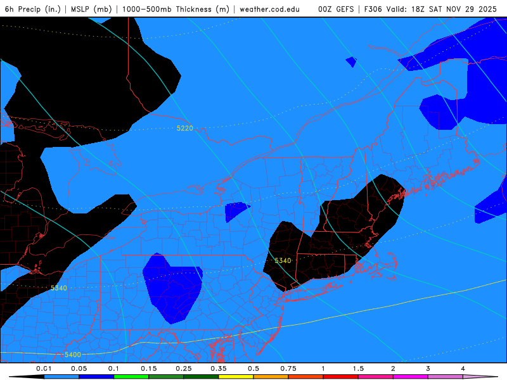507x380 pixels.
Task: Click the '5400' thickness contour label
Action: [73, 355]
